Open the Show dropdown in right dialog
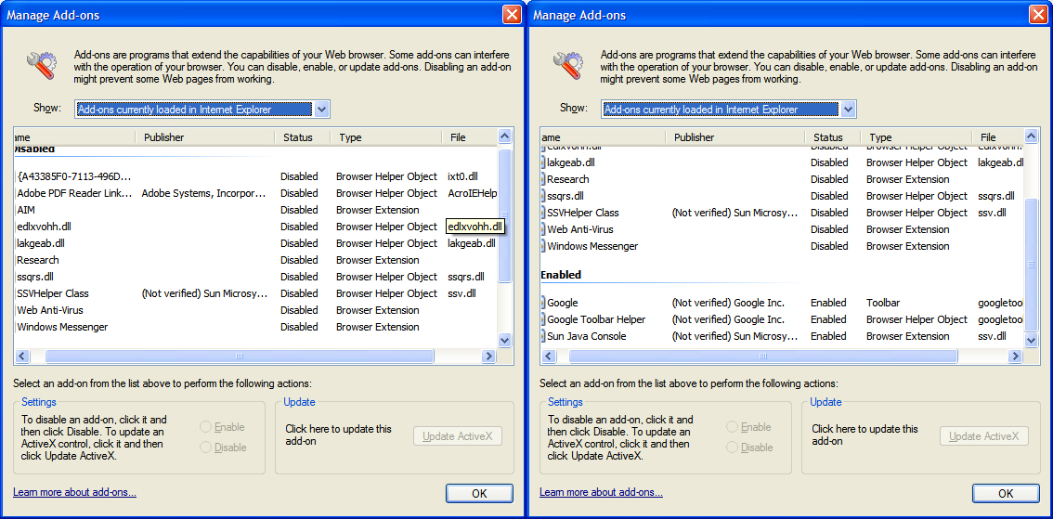This screenshot has width=1053, height=519. 848,110
